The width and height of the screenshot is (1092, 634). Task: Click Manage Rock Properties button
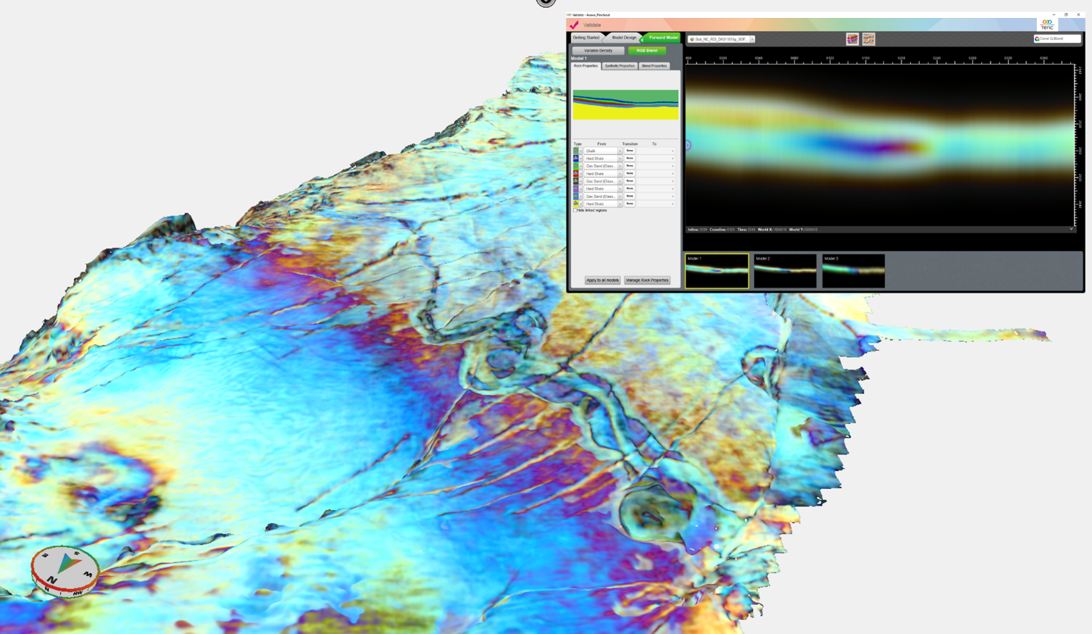click(x=647, y=280)
